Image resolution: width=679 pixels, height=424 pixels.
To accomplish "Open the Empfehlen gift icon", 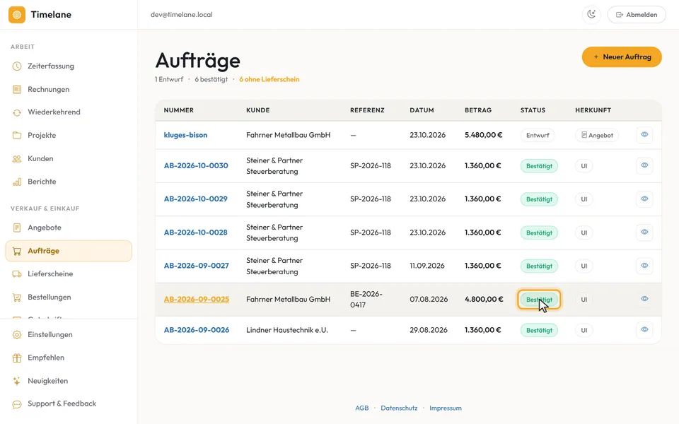I will (x=17, y=358).
